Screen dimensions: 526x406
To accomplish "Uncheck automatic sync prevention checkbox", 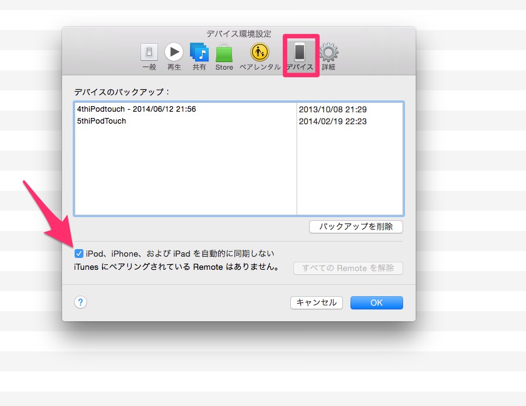I will point(79,254).
